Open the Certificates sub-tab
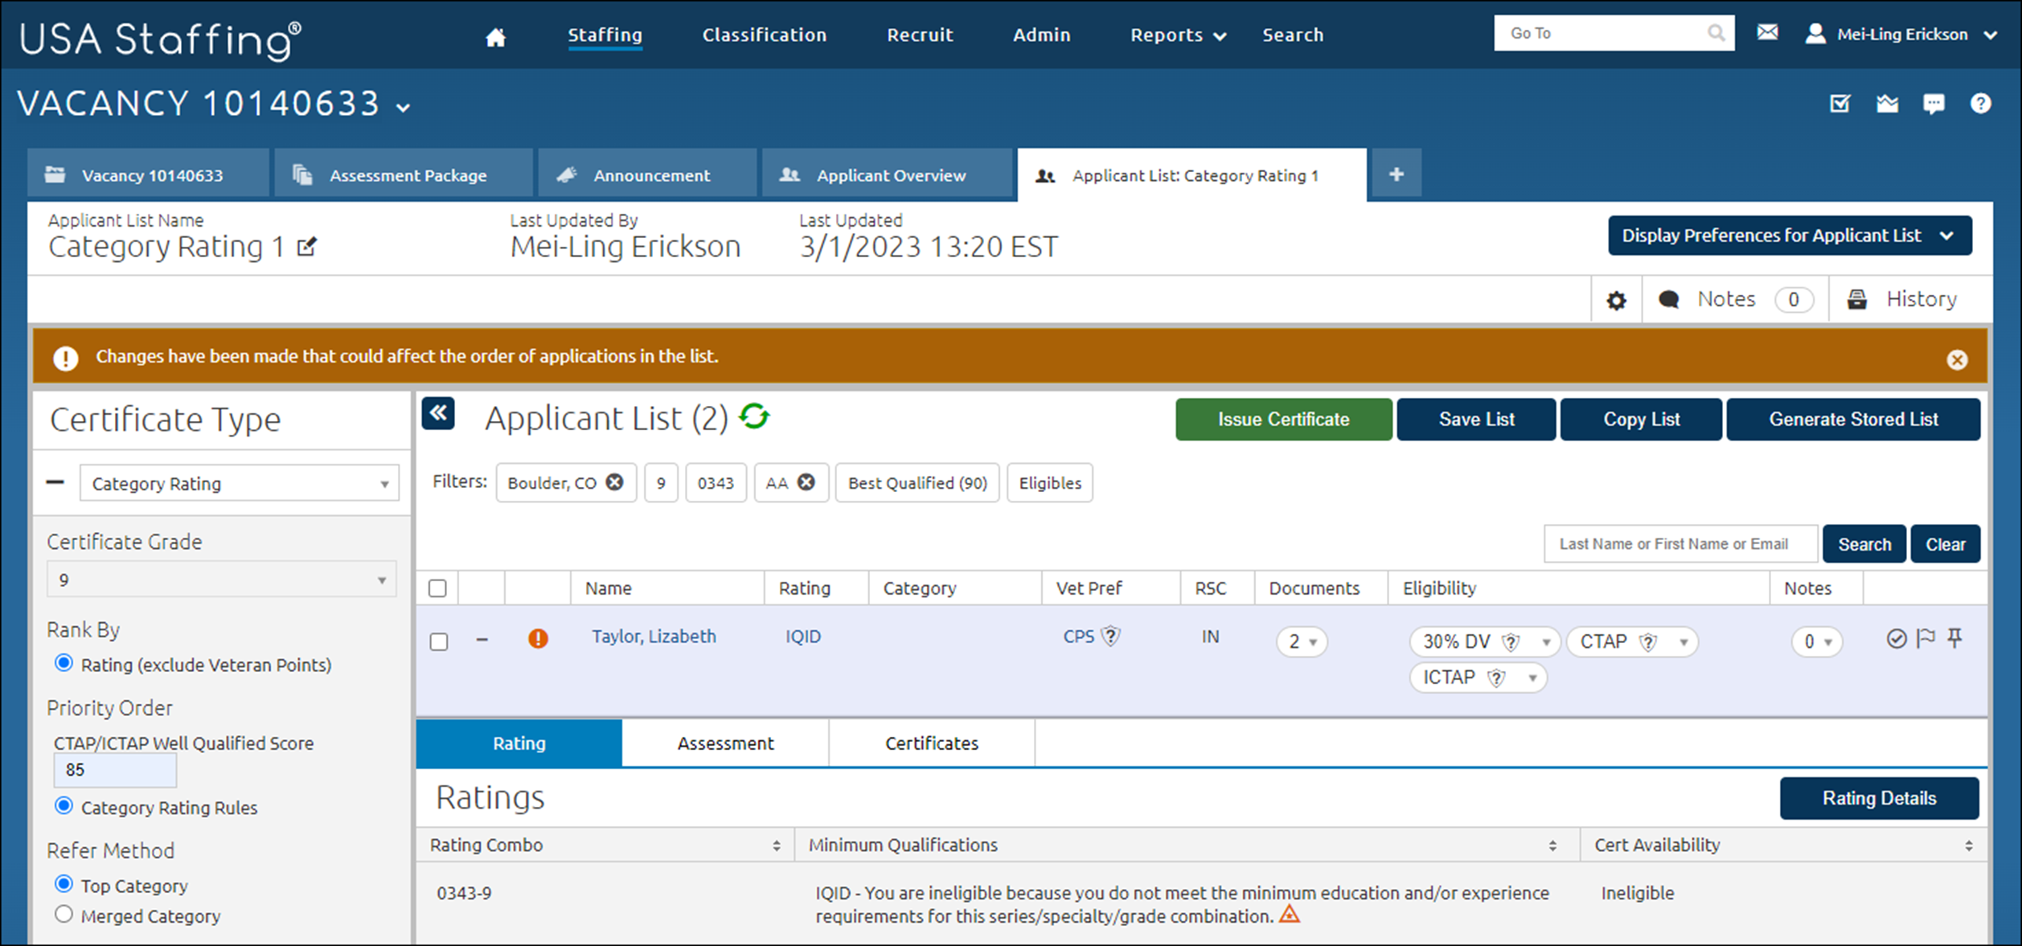The width and height of the screenshot is (2022, 946). coord(932,743)
